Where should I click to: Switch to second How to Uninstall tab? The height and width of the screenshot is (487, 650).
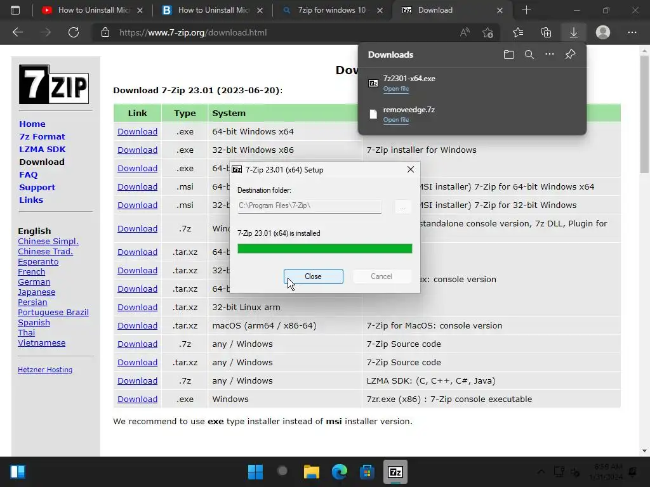click(212, 10)
